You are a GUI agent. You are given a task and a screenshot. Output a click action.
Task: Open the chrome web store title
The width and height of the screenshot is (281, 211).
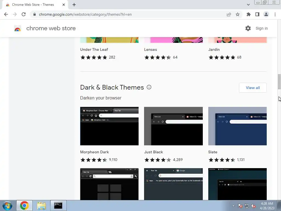tap(51, 28)
